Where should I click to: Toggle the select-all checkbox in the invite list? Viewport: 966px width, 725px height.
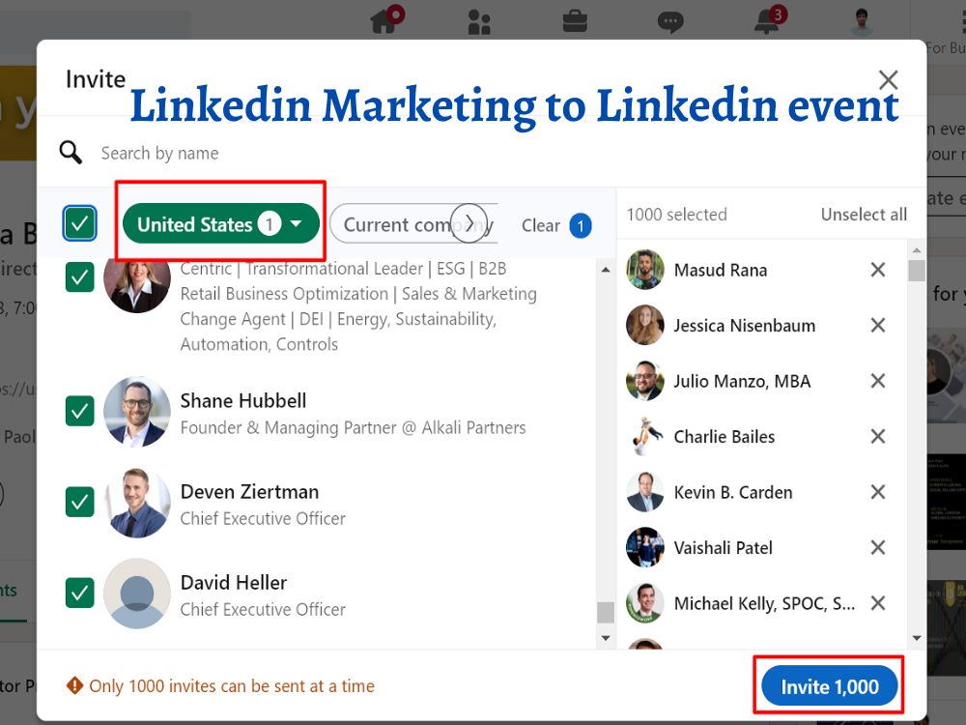(x=79, y=223)
